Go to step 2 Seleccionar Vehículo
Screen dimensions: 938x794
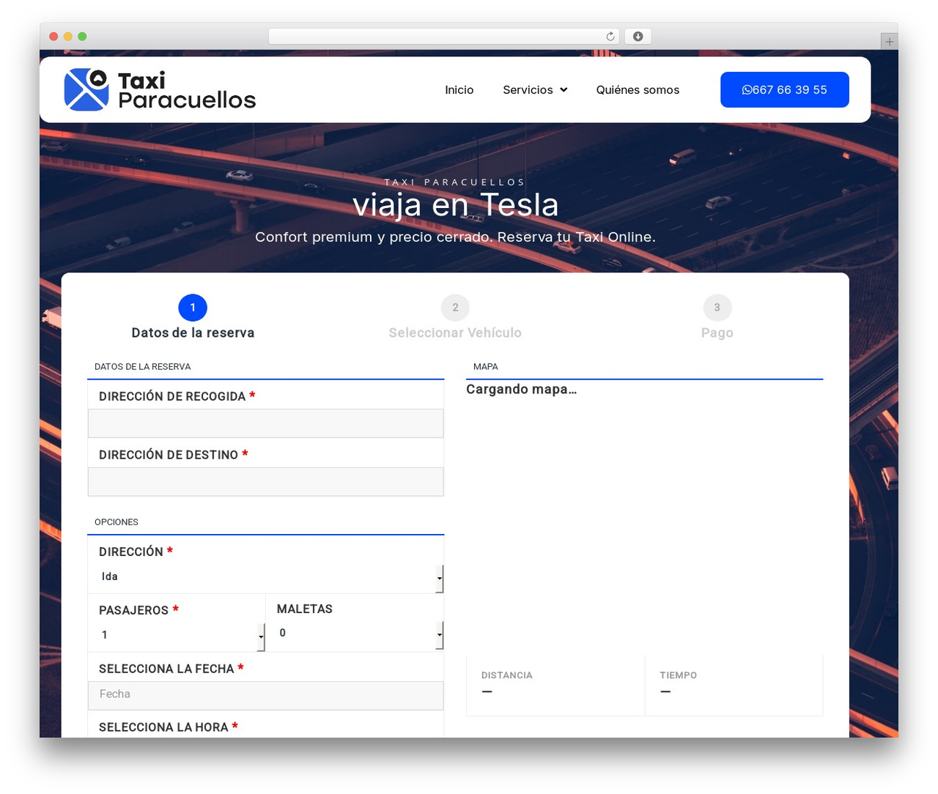click(x=455, y=317)
